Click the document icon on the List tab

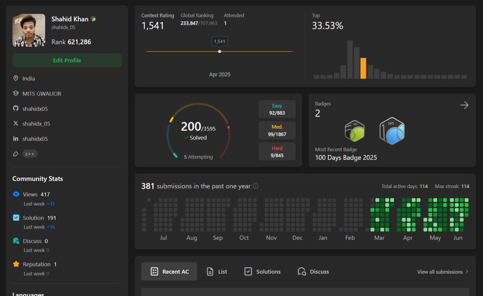[x=210, y=271]
